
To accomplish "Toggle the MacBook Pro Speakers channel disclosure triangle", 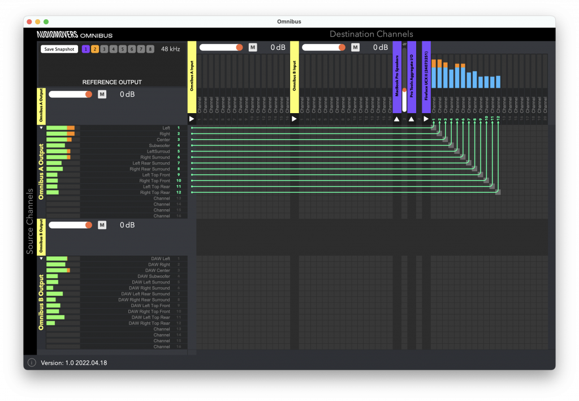I will click(x=396, y=119).
